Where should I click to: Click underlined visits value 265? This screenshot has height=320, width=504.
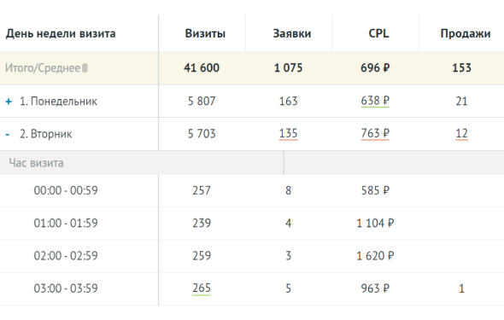(x=202, y=288)
